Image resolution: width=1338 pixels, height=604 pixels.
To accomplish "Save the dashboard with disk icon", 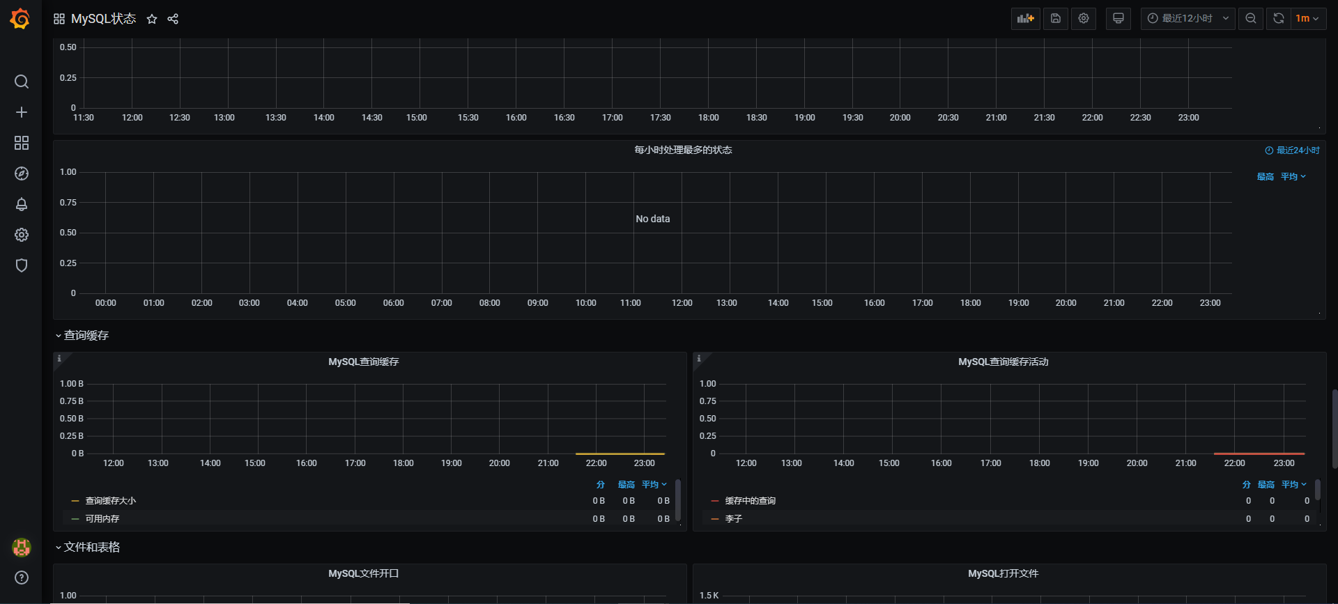I will click(x=1056, y=19).
